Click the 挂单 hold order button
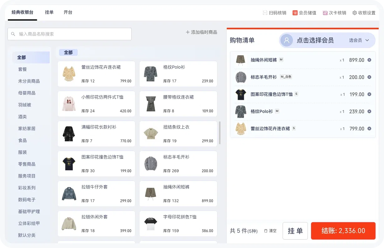Image resolution: width=384 pixels, height=248 pixels. pyautogui.click(x=295, y=231)
